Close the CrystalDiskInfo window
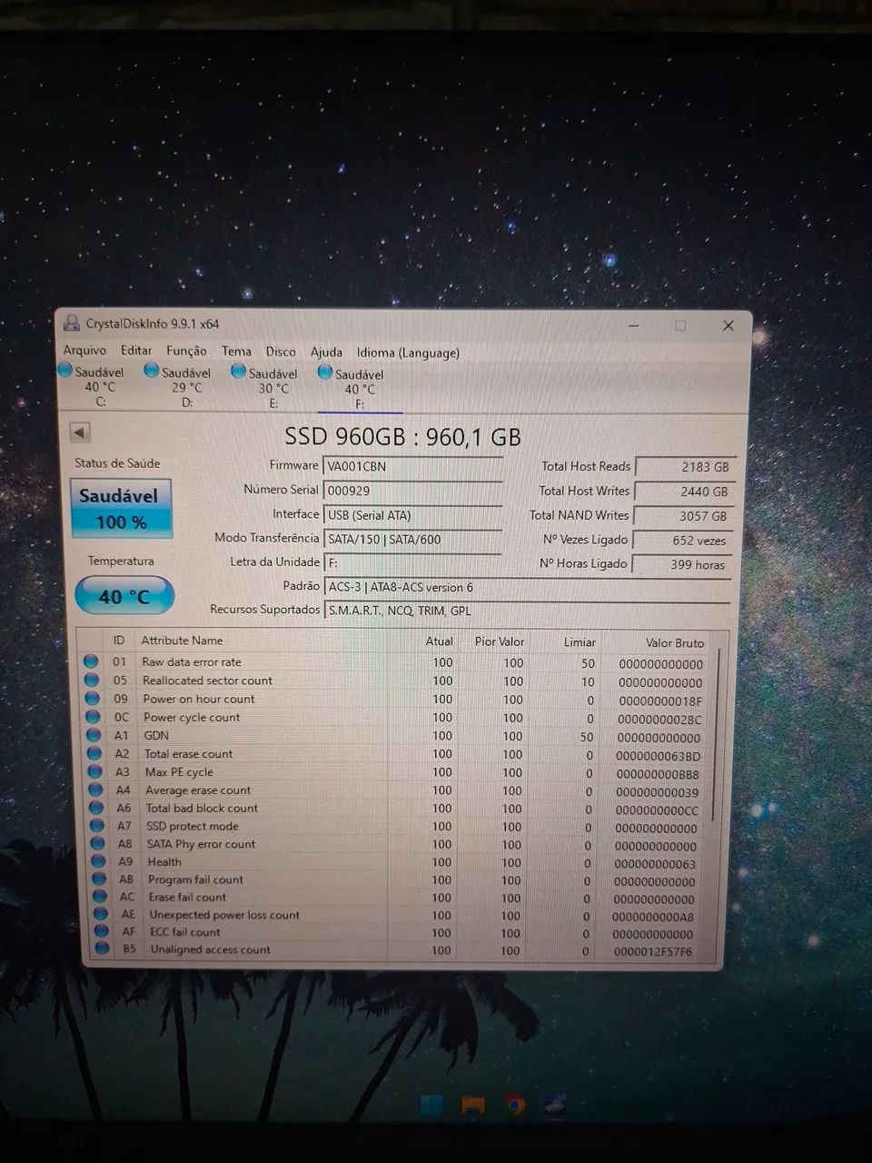Viewport: 872px width, 1163px height. tap(728, 325)
